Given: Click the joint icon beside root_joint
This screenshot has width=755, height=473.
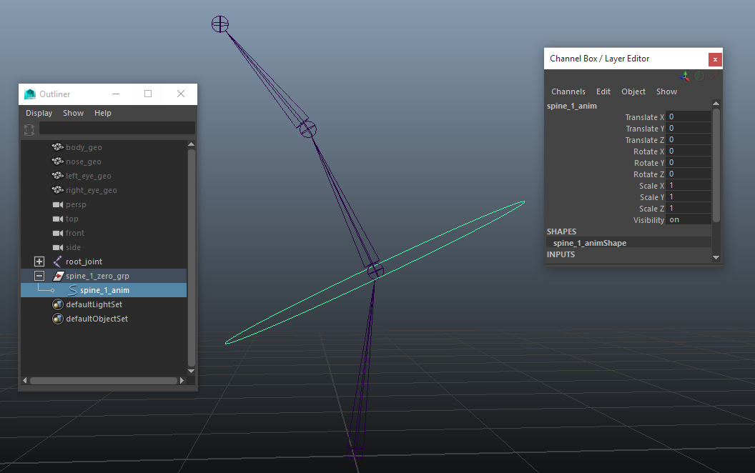Looking at the screenshot, I should 58,262.
